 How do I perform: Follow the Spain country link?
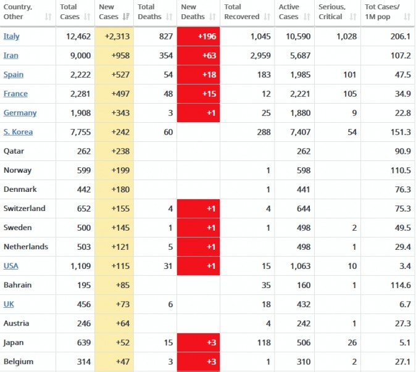[x=14, y=75]
